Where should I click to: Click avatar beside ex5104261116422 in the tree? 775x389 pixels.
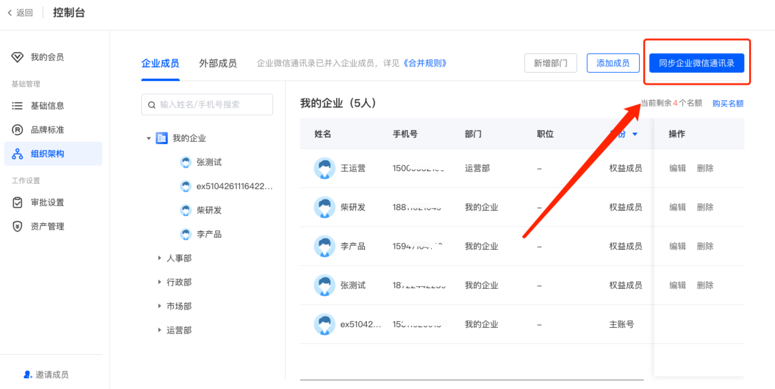(186, 186)
